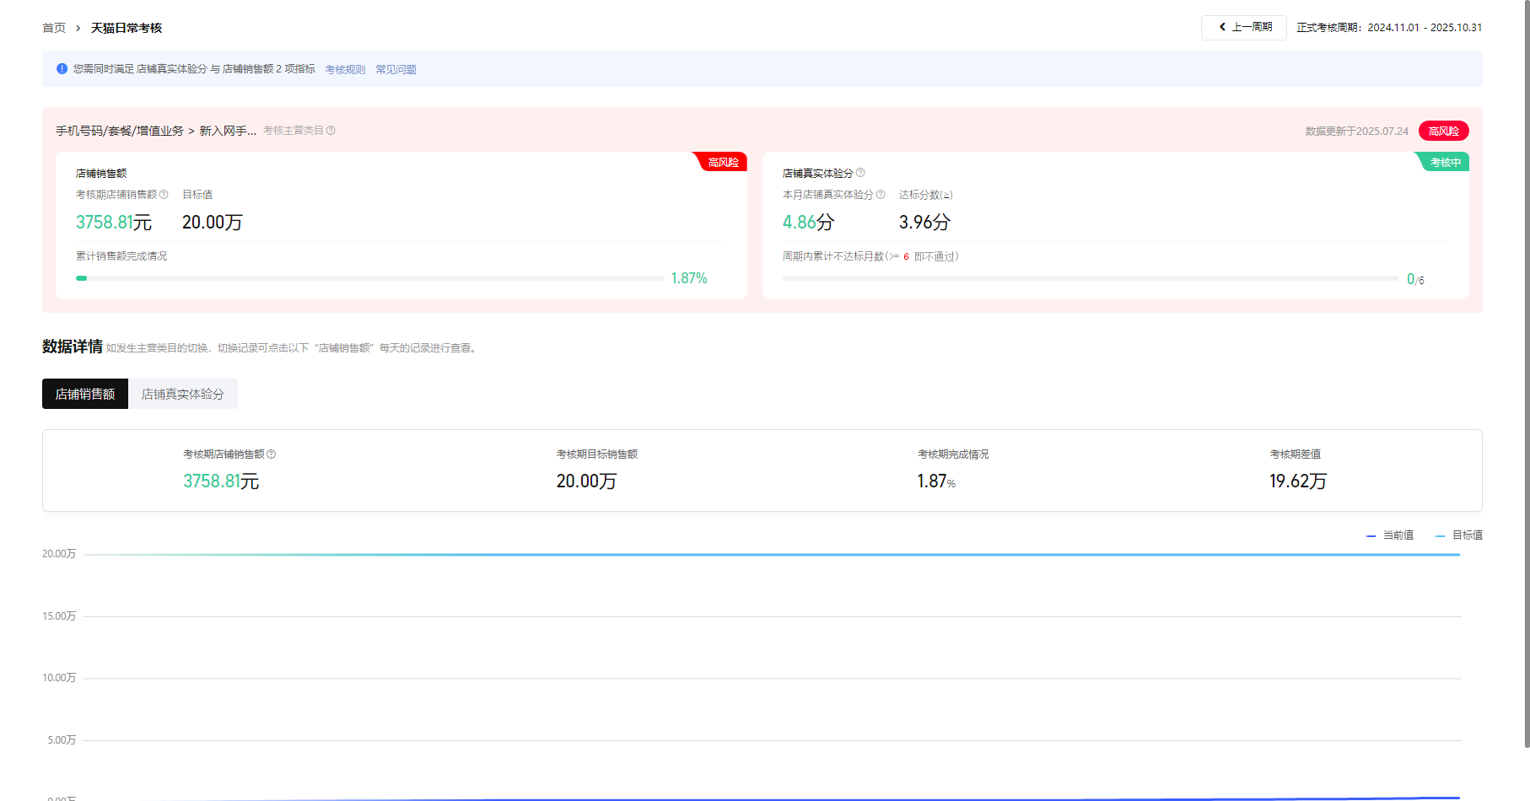This screenshot has height=801, width=1530.
Task: Click help icon beside 本月店铺真实体验分
Action: click(x=881, y=195)
